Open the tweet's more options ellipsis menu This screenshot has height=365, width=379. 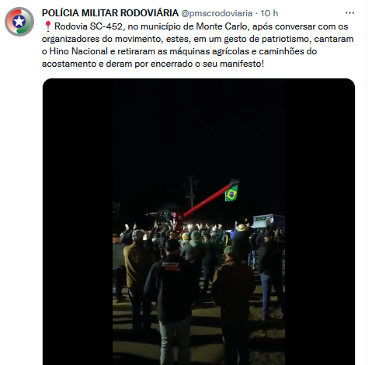(349, 13)
